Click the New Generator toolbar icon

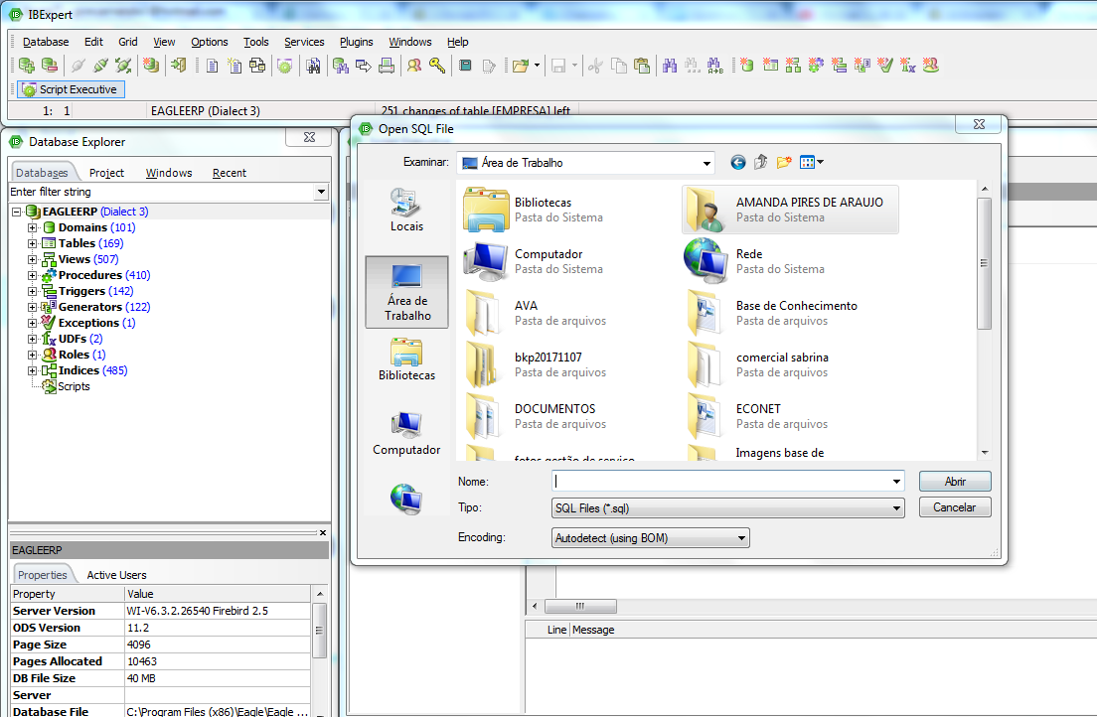[862, 66]
